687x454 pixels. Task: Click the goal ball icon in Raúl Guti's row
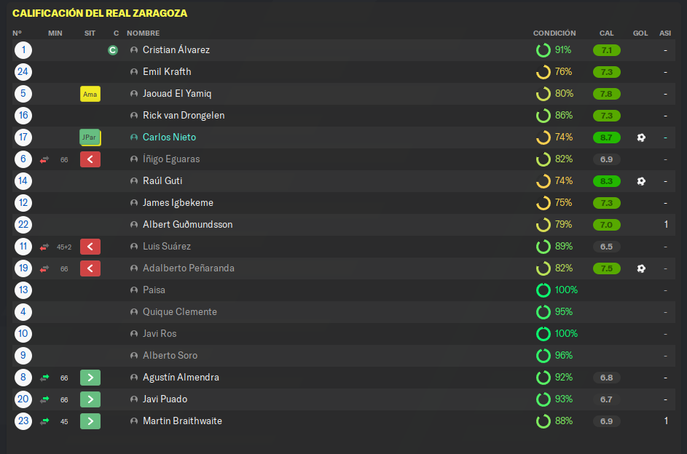641,181
